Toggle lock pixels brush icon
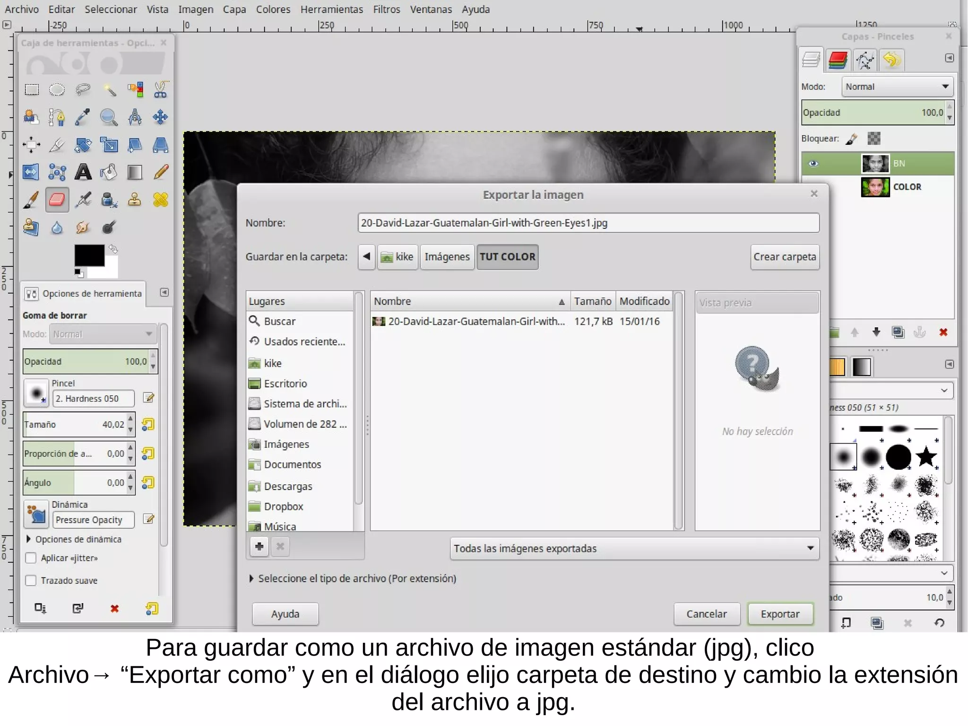The width and height of the screenshot is (968, 726). pyautogui.click(x=852, y=139)
